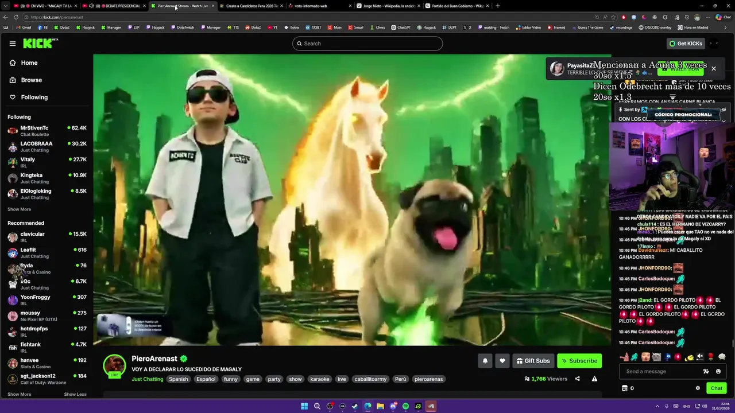The height and width of the screenshot is (413, 735).
Task: Click the KICK logo
Action: [x=40, y=43]
